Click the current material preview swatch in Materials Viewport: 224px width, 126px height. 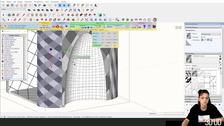[x=189, y=59]
